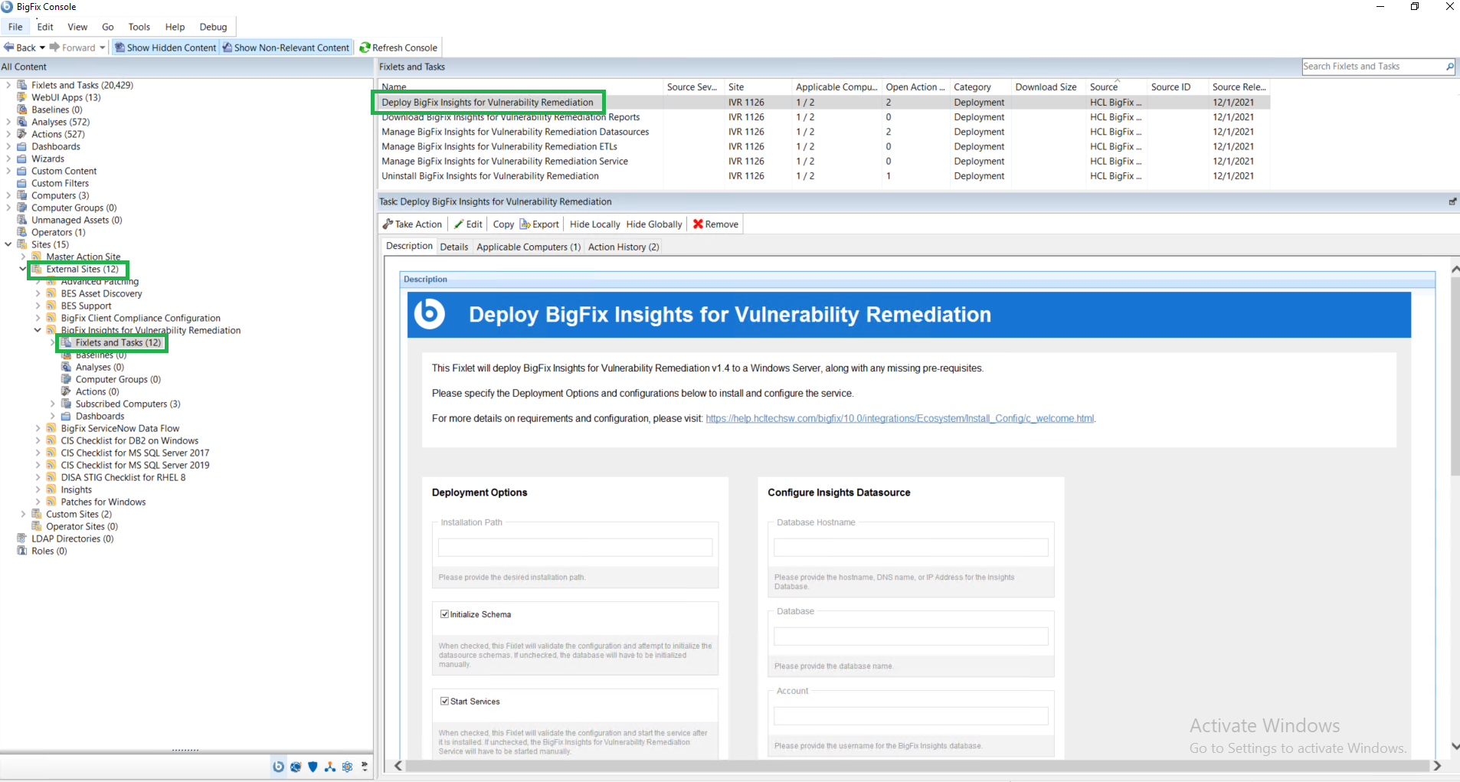The image size is (1460, 782).
Task: Uncheck the Initialize Schema checkbox
Action: pyautogui.click(x=444, y=614)
